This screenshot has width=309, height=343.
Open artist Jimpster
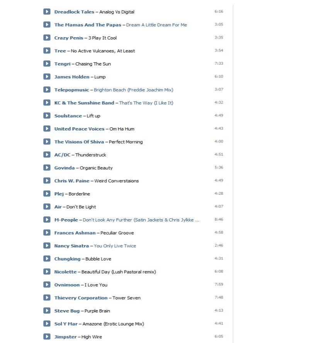click(x=65, y=337)
